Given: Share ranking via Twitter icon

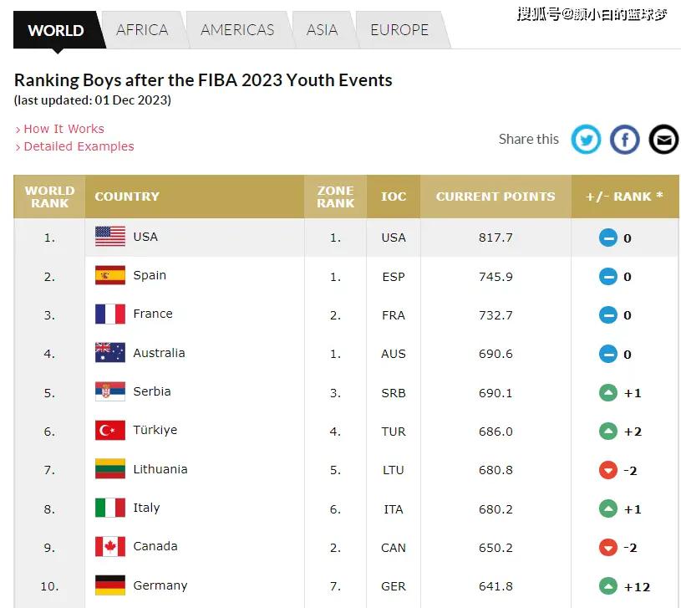Looking at the screenshot, I should point(586,139).
